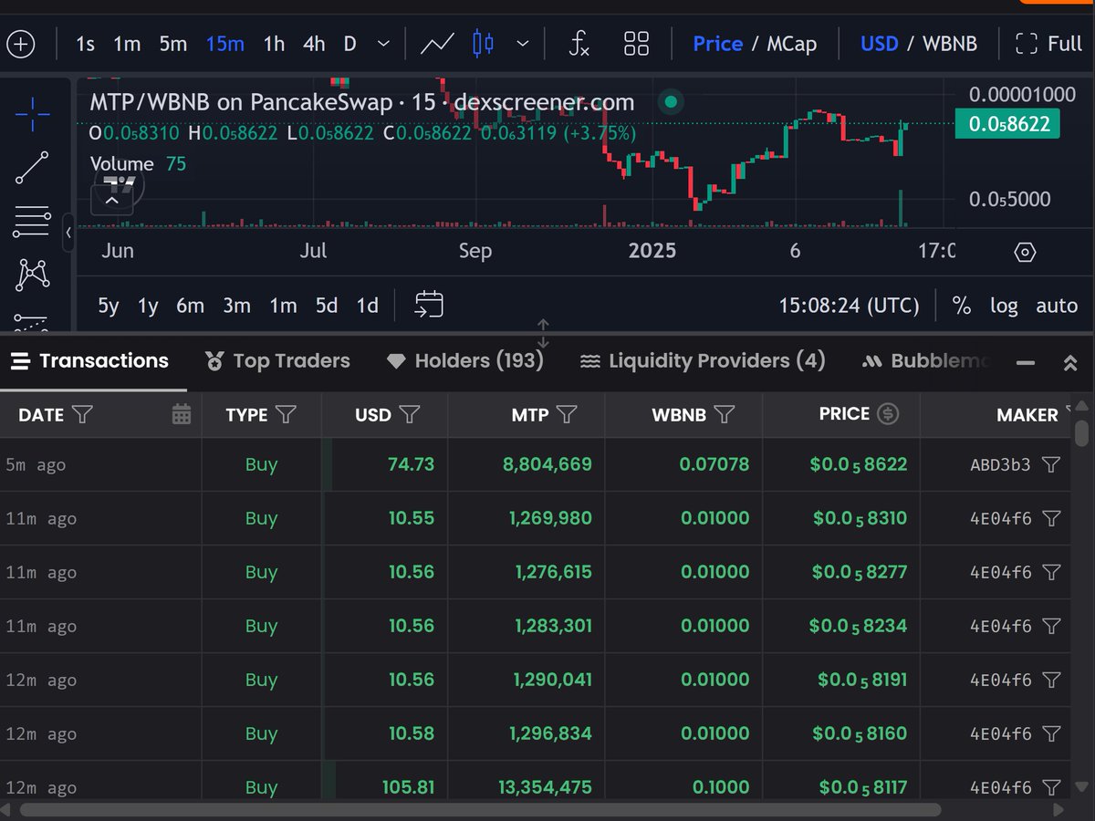
Task: Select the trend line drawing tool
Action: 33,168
